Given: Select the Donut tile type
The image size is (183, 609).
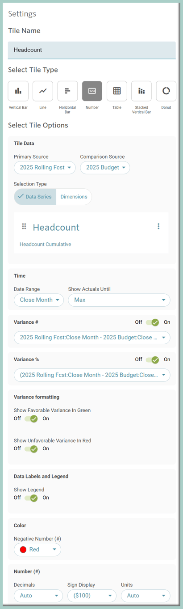Looking at the screenshot, I should (x=166, y=91).
